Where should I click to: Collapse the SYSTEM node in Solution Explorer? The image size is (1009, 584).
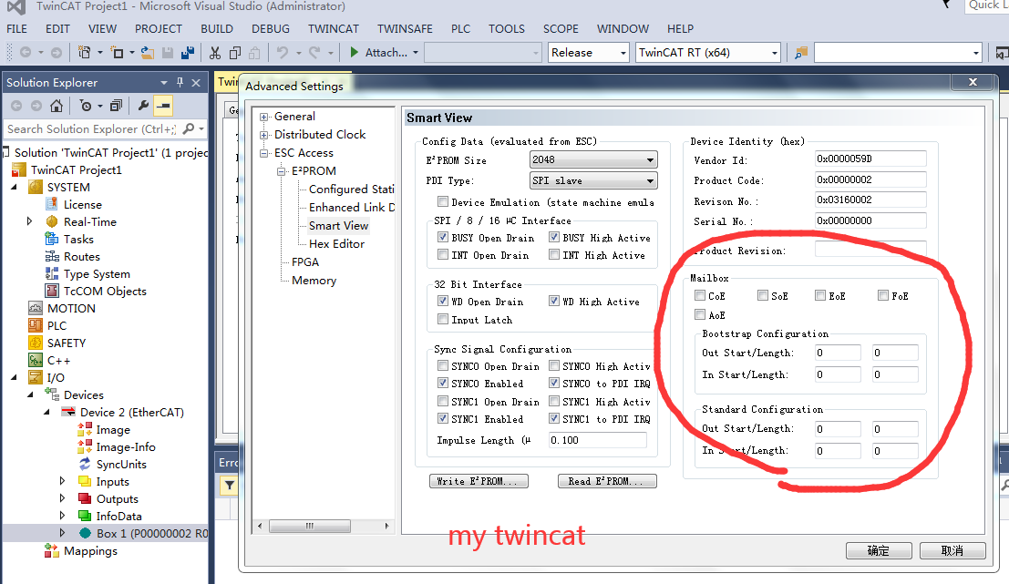(15, 187)
